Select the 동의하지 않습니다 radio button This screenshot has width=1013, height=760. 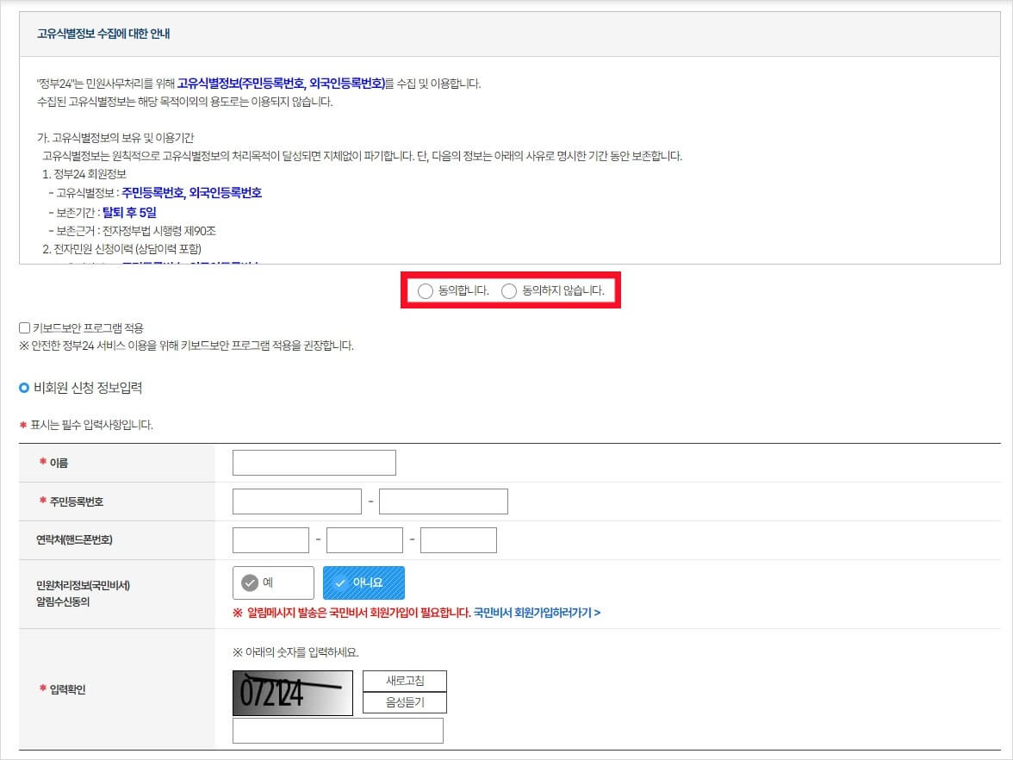pos(509,292)
